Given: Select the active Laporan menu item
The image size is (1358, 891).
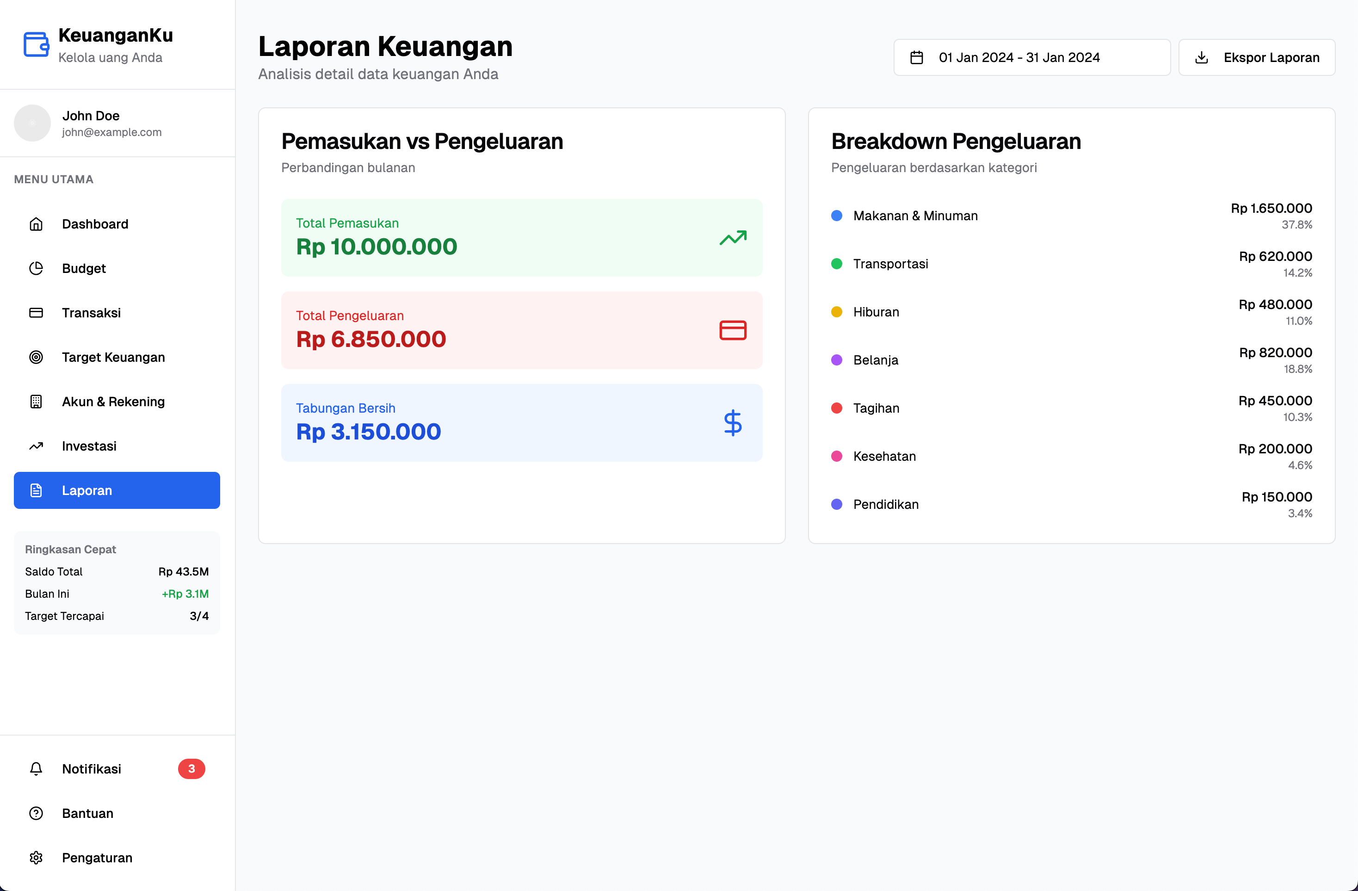Looking at the screenshot, I should point(117,490).
